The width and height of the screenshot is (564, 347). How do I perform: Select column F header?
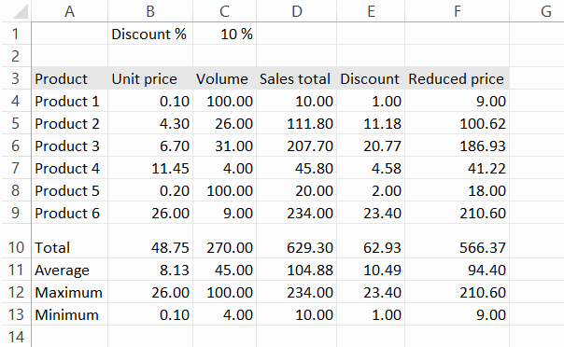[x=458, y=11]
